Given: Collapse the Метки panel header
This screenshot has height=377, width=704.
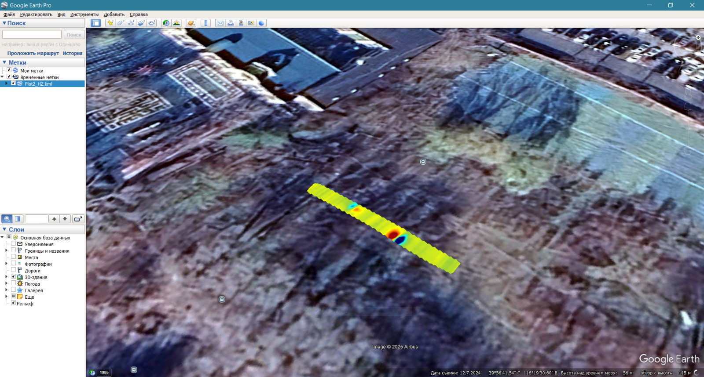Looking at the screenshot, I should coord(4,62).
